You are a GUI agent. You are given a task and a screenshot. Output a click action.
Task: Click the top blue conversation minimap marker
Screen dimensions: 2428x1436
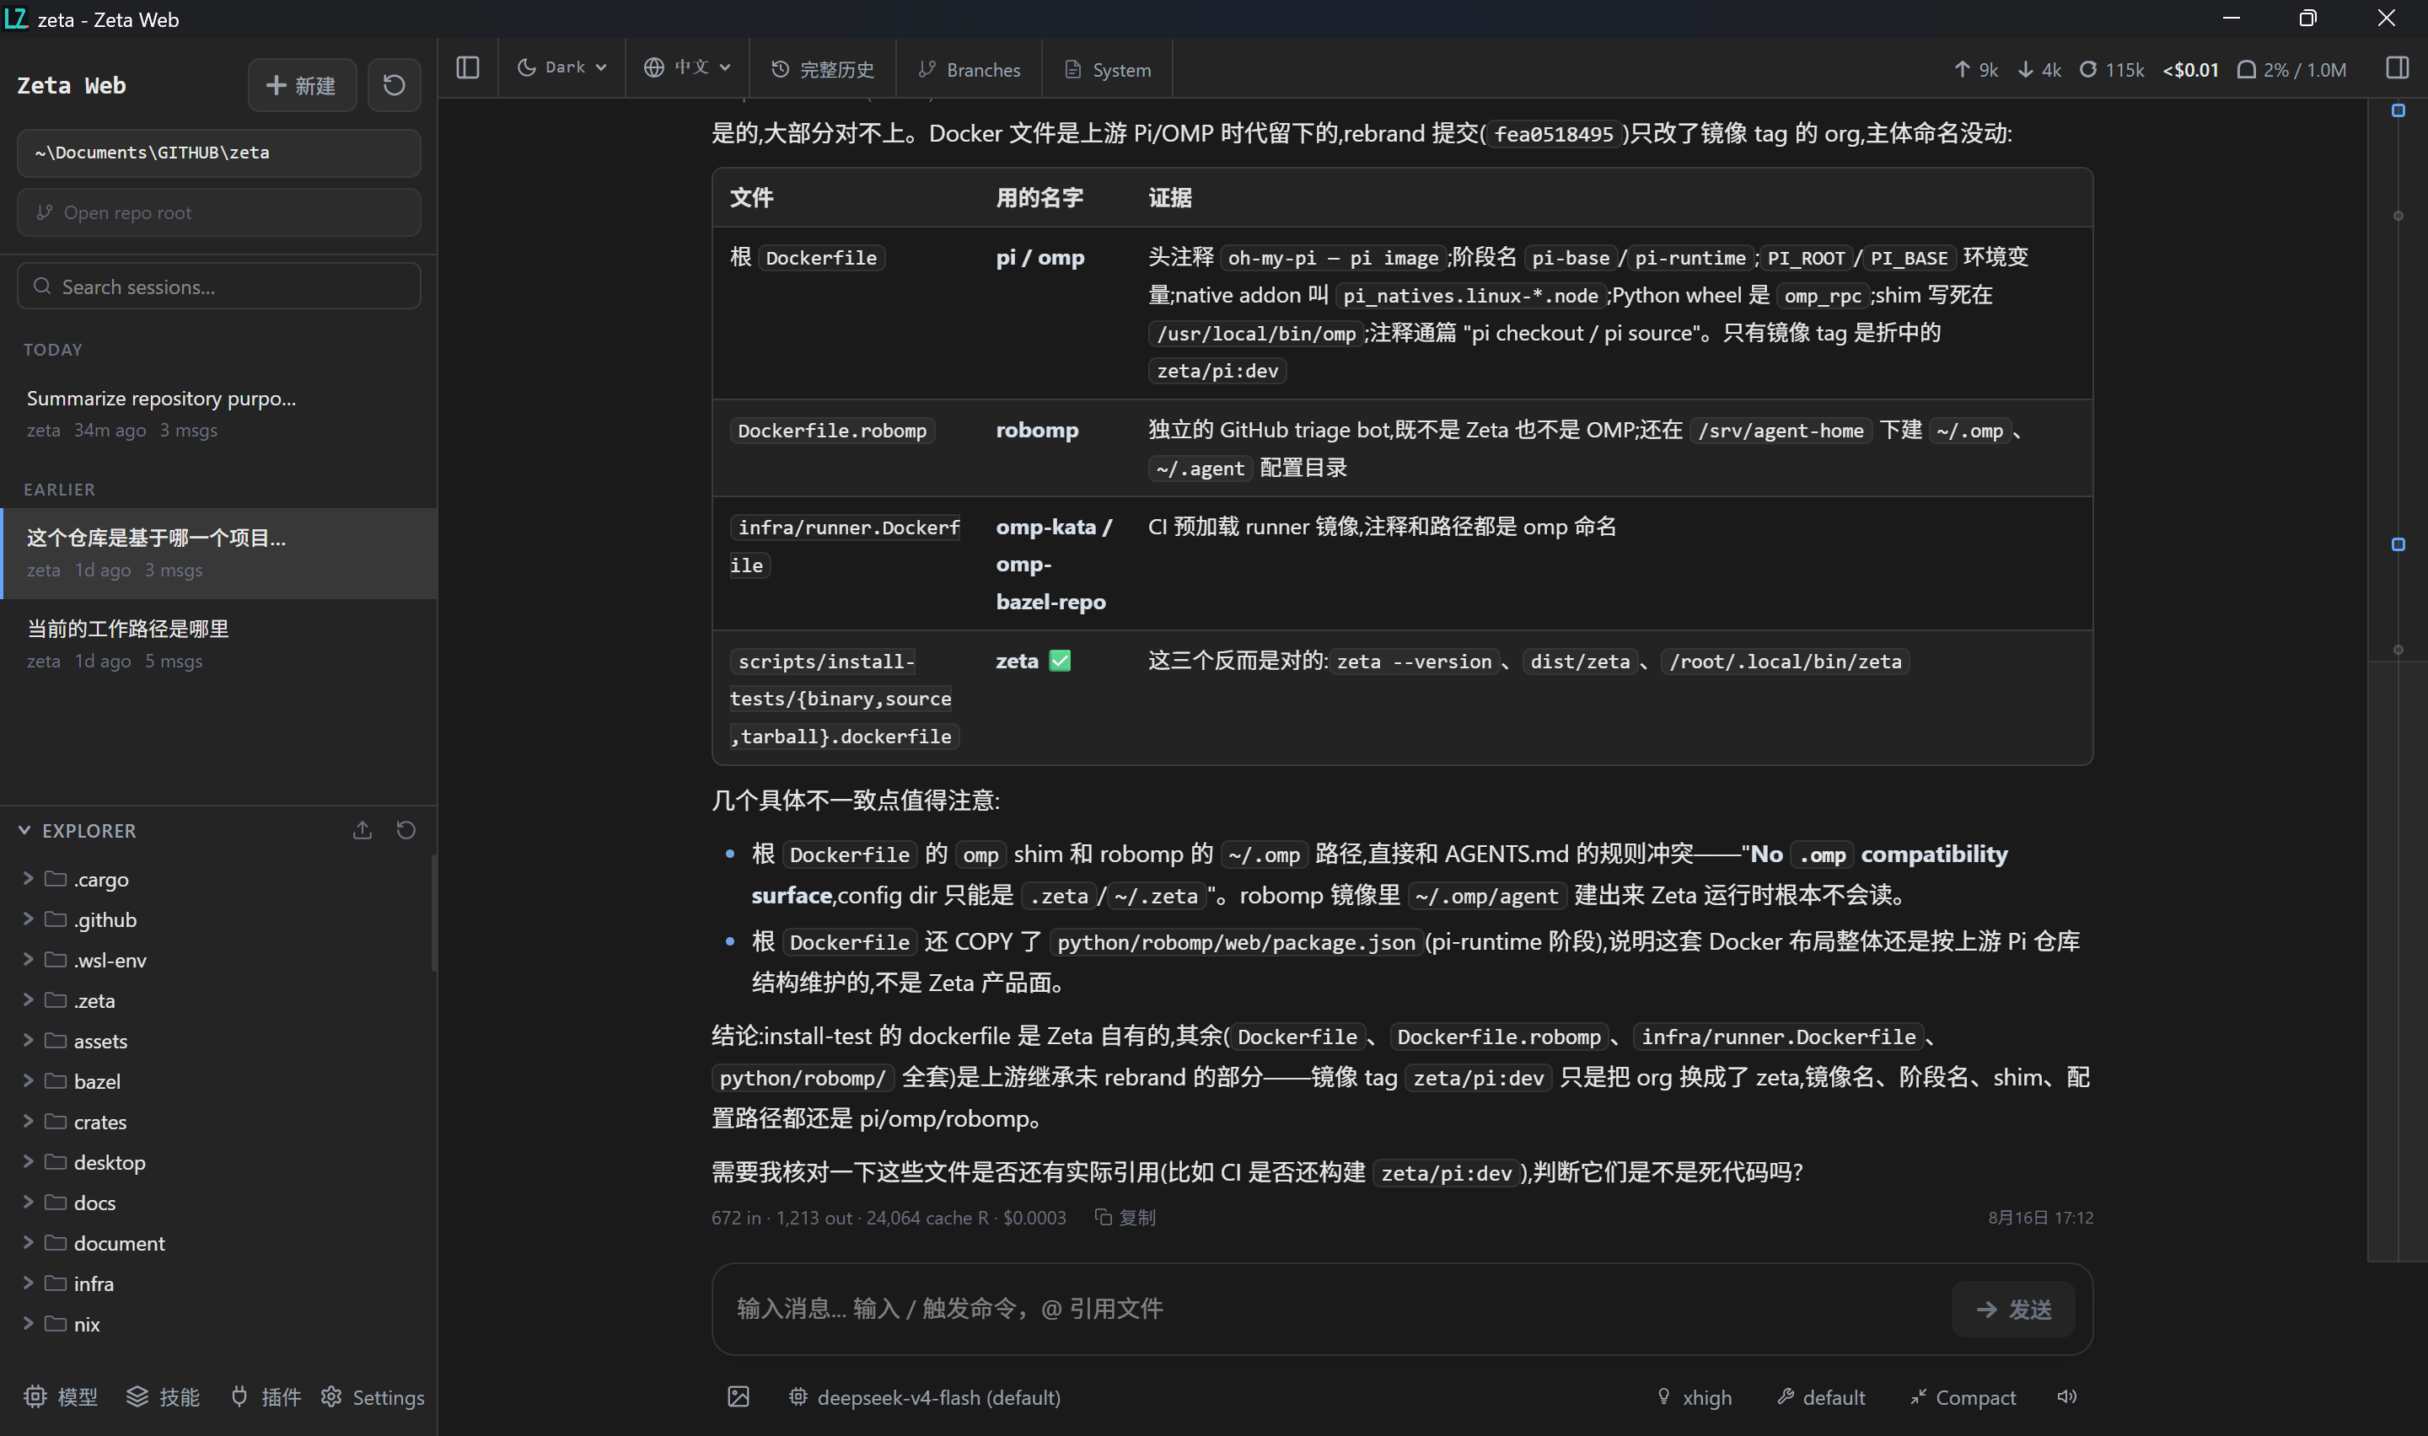pyautogui.click(x=2397, y=110)
